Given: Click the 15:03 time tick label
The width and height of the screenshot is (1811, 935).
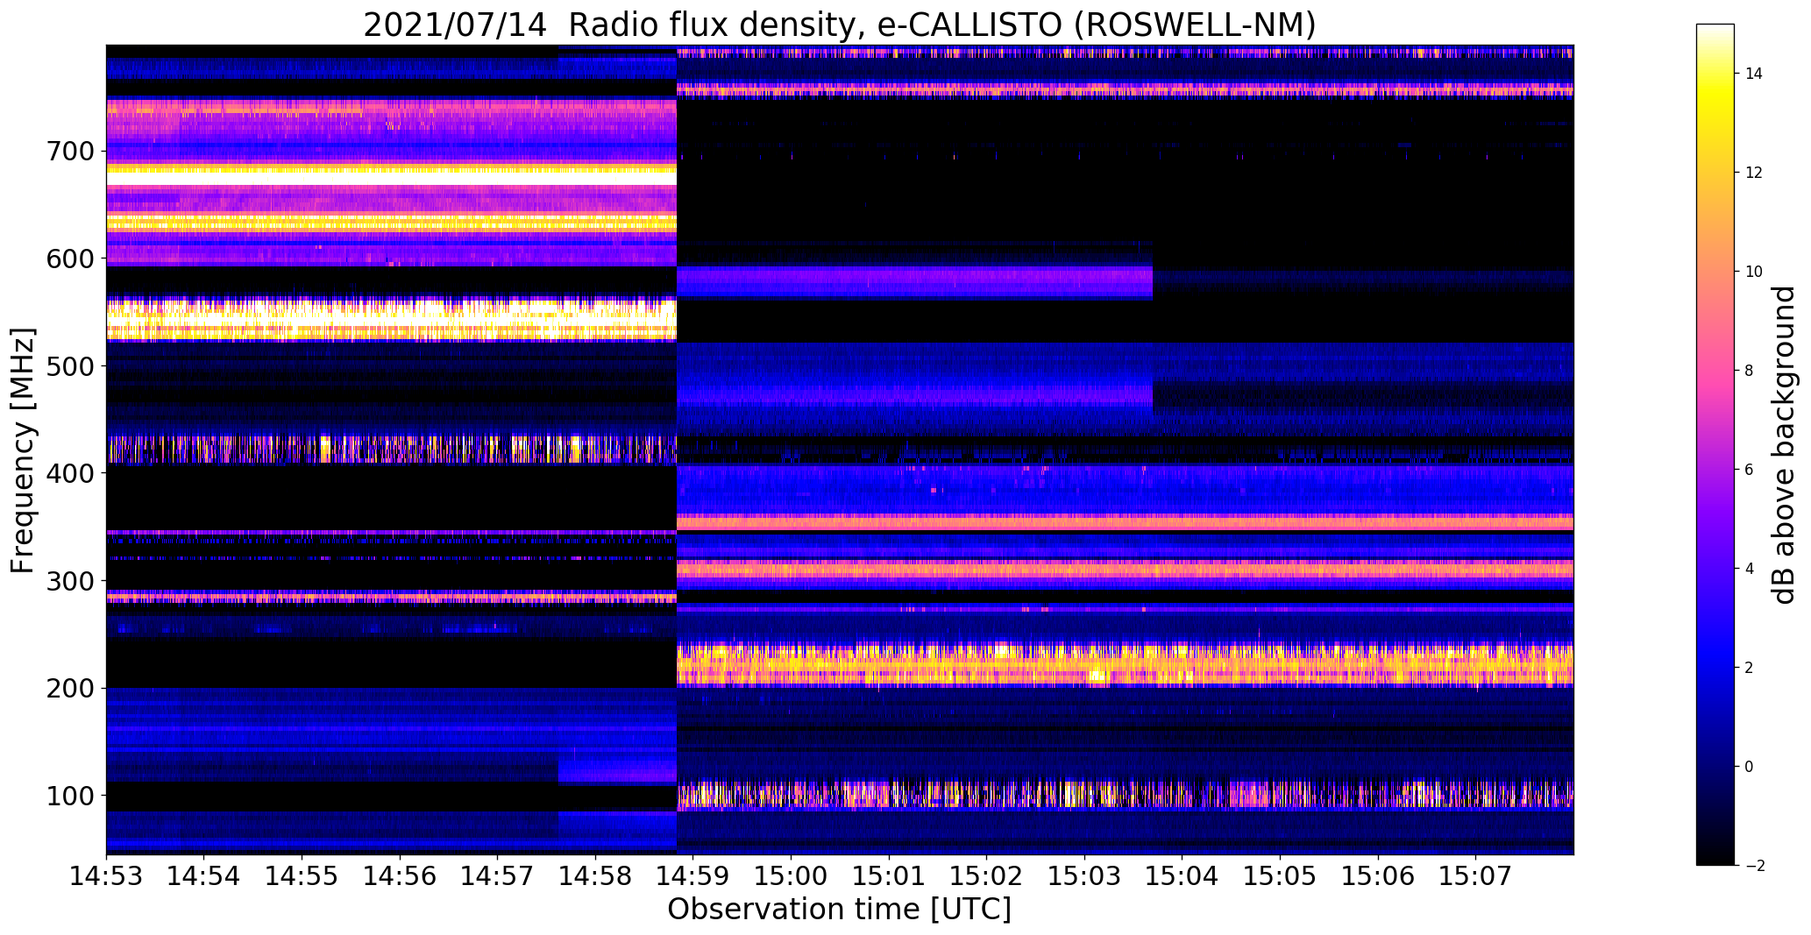Looking at the screenshot, I should coord(1084,876).
